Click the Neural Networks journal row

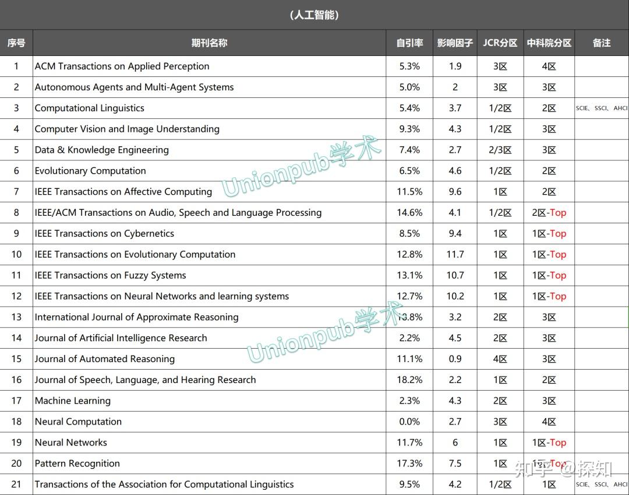70,442
